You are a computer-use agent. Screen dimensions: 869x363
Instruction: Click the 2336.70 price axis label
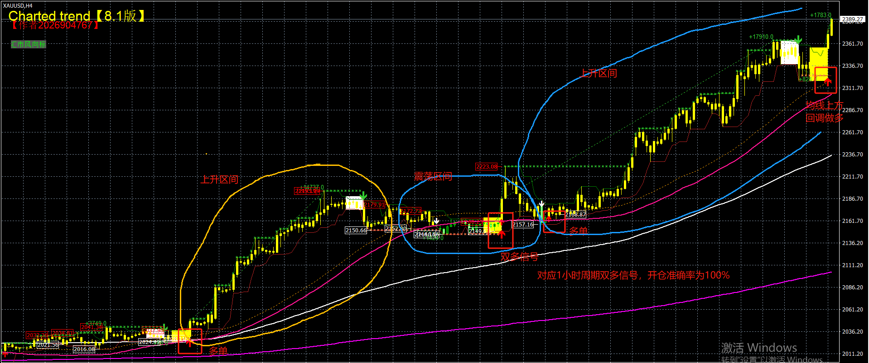[852, 66]
